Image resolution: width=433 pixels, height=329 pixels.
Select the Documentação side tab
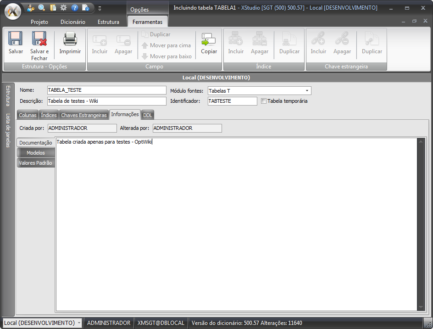pos(36,143)
